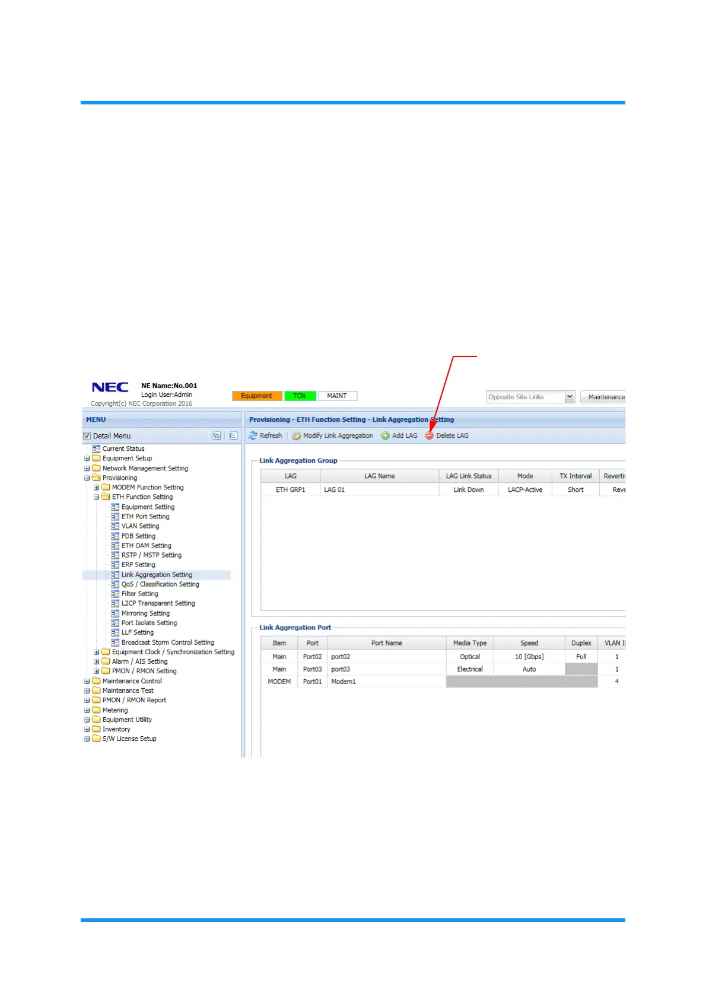Click the orange Equipment status indicator

[x=256, y=396]
